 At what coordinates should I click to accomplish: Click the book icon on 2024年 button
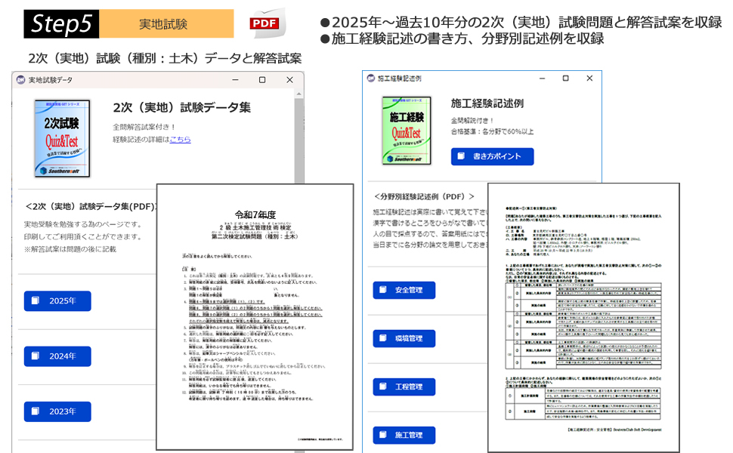click(35, 356)
